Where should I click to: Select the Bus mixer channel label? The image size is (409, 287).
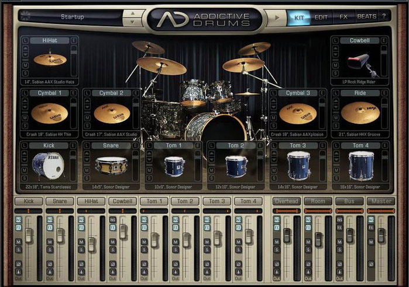coord(349,201)
